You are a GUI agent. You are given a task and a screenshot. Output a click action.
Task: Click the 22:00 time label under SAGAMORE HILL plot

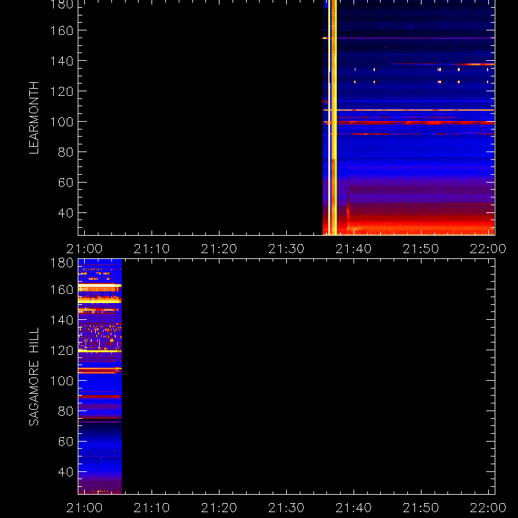click(488, 508)
